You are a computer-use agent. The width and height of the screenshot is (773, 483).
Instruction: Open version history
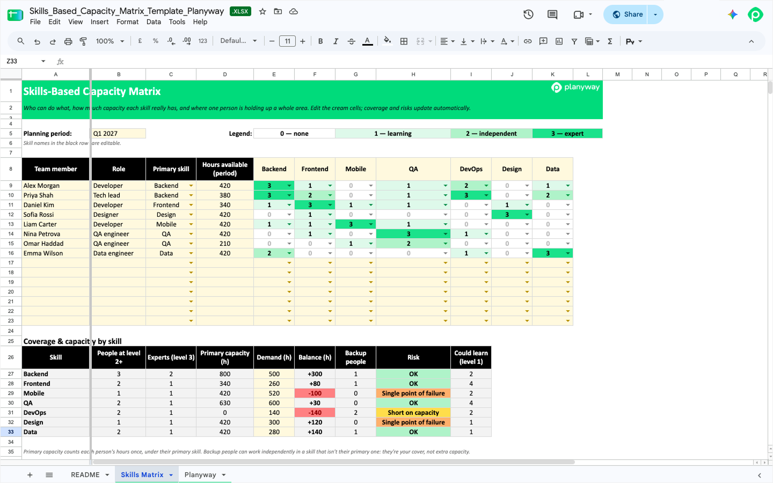tap(528, 14)
